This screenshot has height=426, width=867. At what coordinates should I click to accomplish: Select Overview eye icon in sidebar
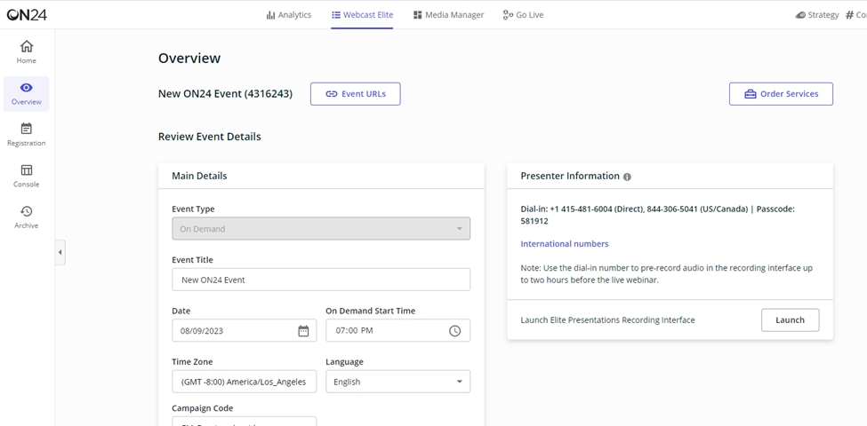pos(27,87)
